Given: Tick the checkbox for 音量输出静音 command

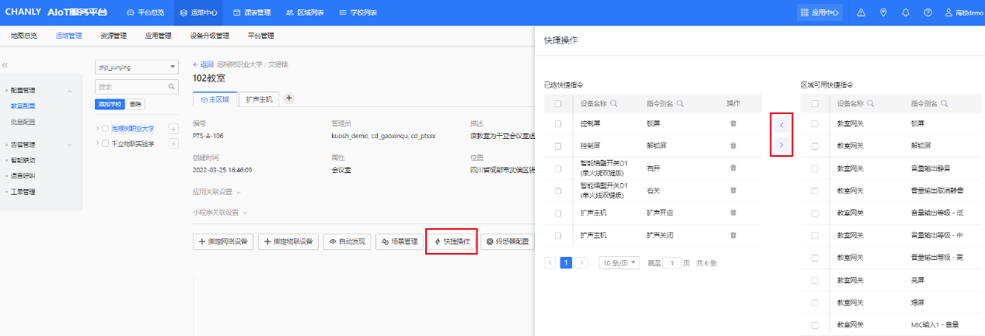Looking at the screenshot, I should coord(815,168).
